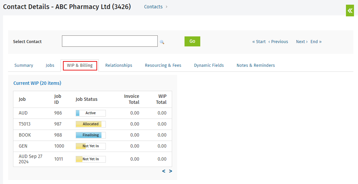This screenshot has width=358, height=184.
Task: Click Not Yet In status for GEN
Action: 91,146
